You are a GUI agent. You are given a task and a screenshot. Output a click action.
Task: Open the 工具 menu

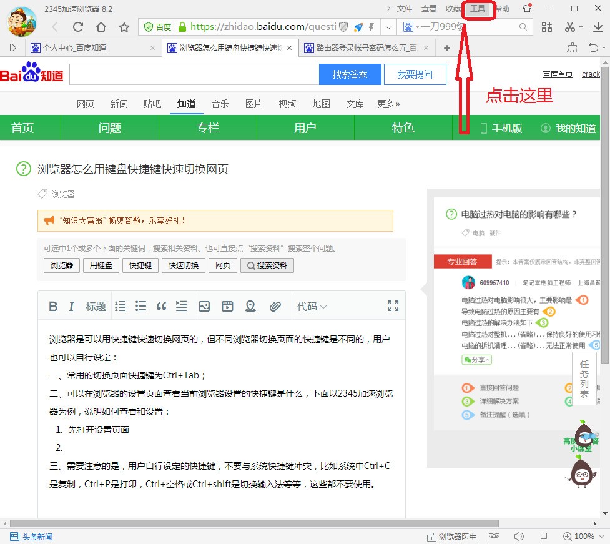(478, 9)
